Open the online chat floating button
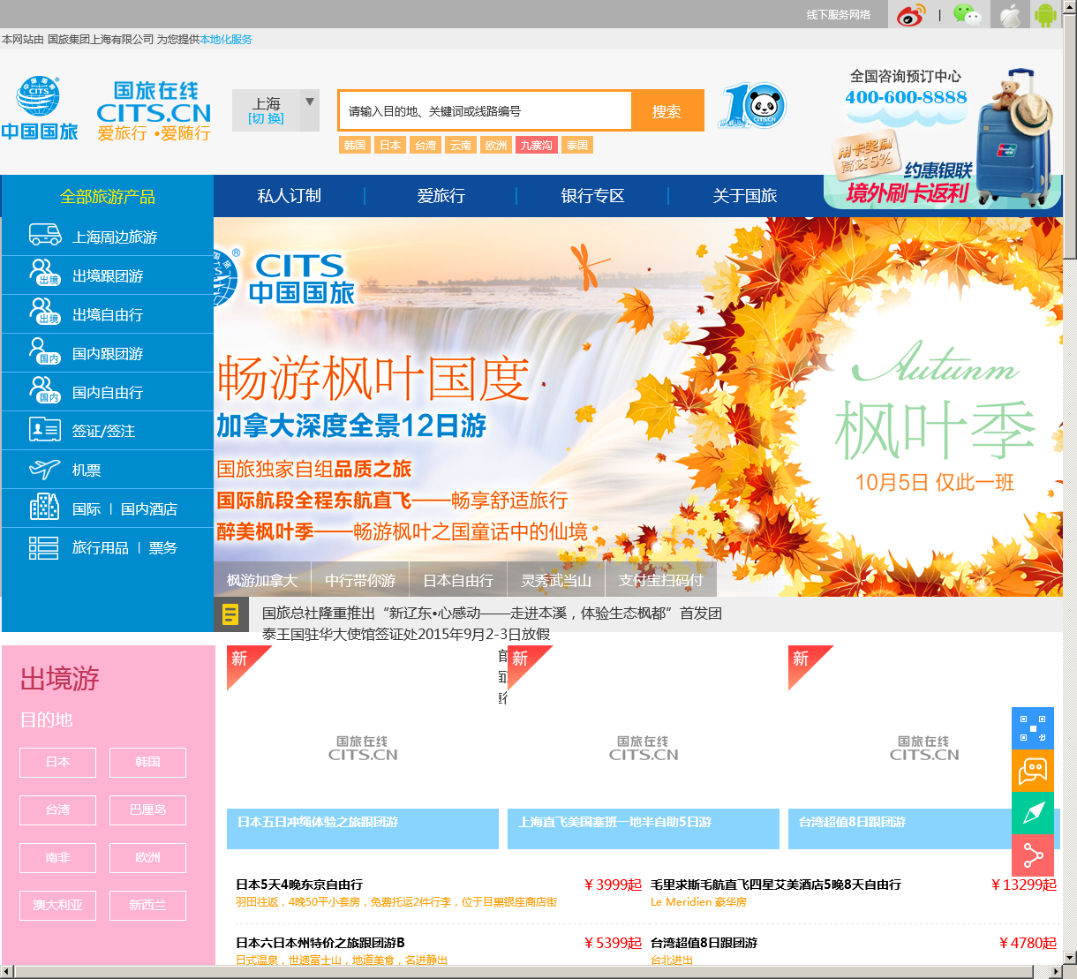This screenshot has height=979, width=1077. coord(1033,771)
